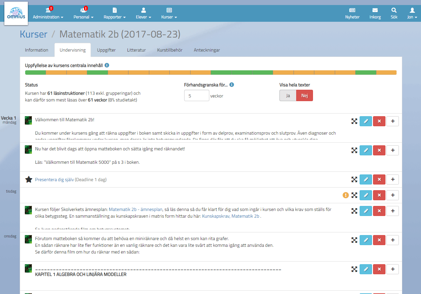Click info icon beside Uppfyllelse heading

point(107,65)
